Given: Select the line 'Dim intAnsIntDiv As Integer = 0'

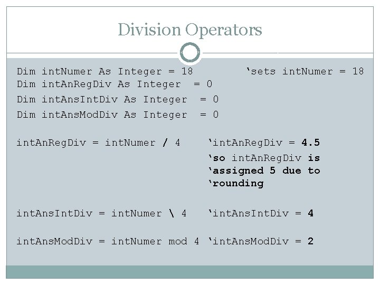Looking at the screenshot, I should tap(118, 99).
